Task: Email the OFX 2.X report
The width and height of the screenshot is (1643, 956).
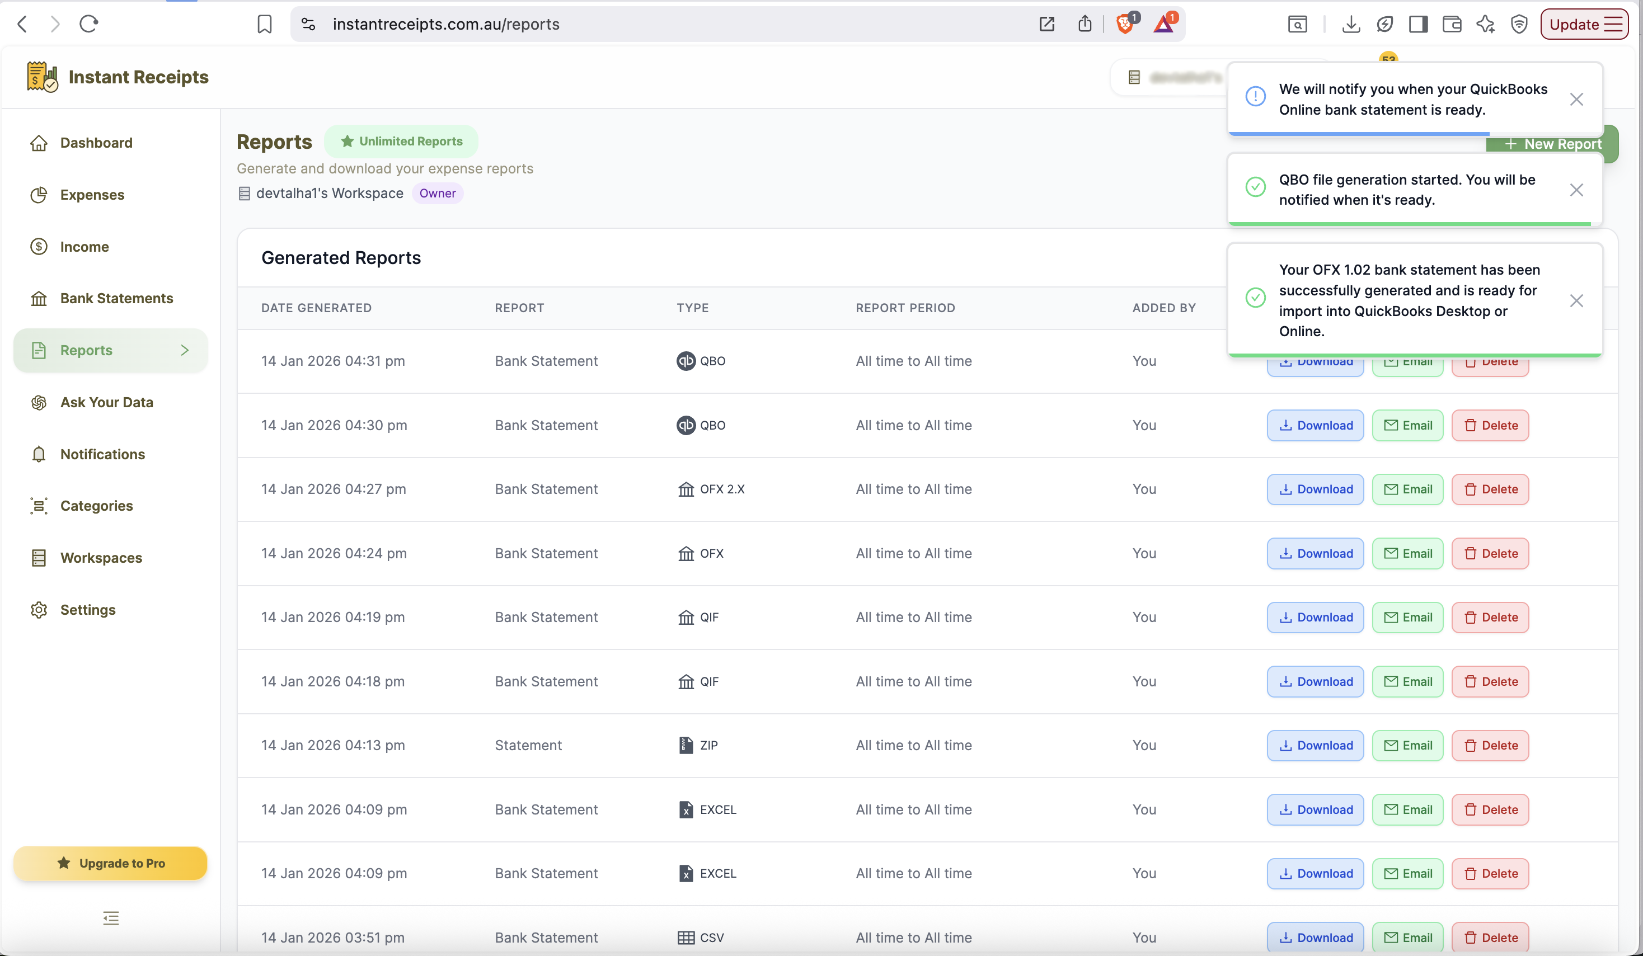Action: (1407, 489)
